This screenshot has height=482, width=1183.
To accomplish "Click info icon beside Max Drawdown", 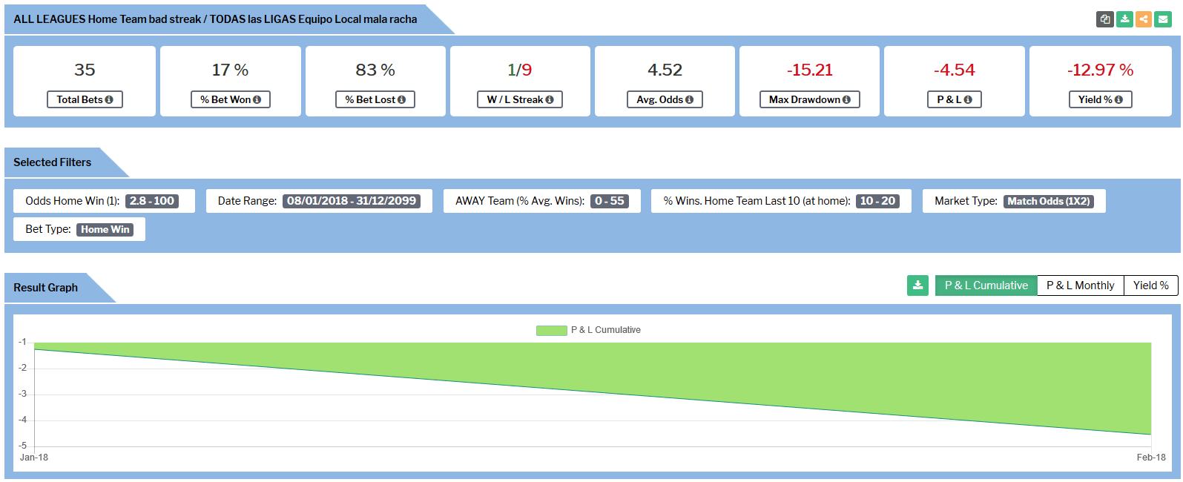I will pyautogui.click(x=846, y=100).
